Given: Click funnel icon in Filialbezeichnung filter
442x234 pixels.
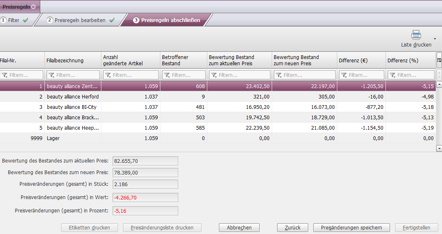Looking at the screenshot, I should [52, 75].
